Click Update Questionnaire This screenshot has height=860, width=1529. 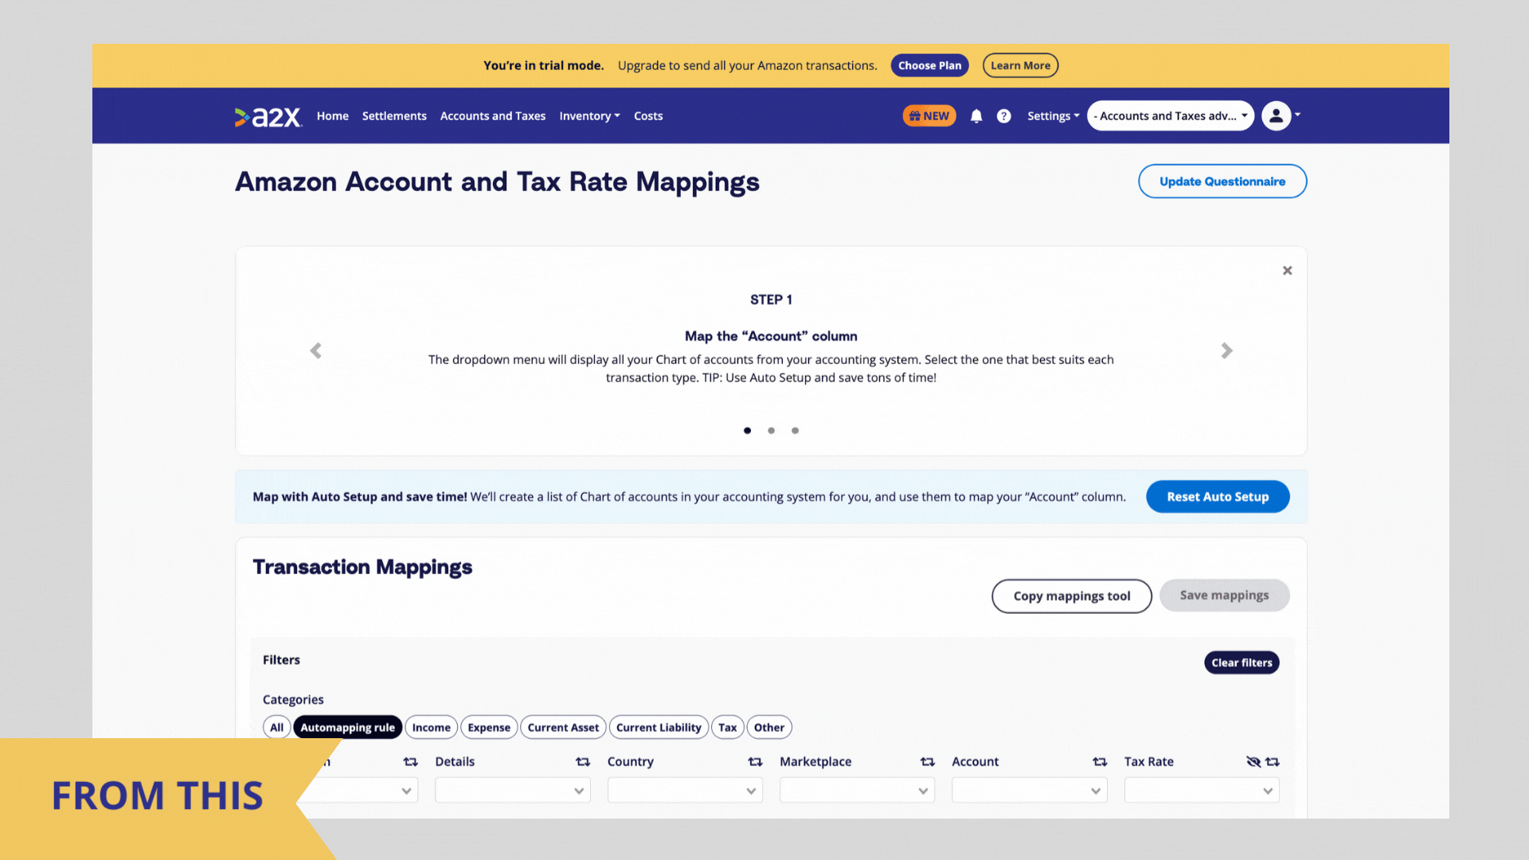tap(1222, 182)
